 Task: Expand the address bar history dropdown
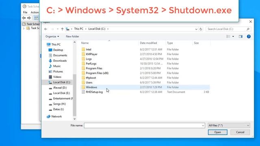(196, 29)
